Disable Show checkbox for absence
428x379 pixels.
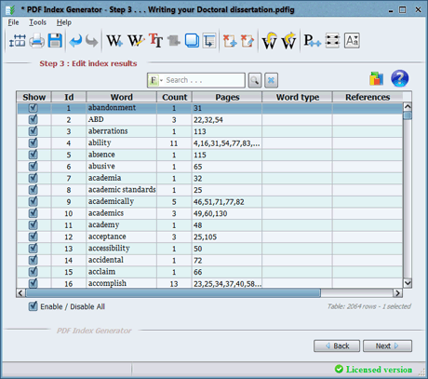tap(33, 155)
